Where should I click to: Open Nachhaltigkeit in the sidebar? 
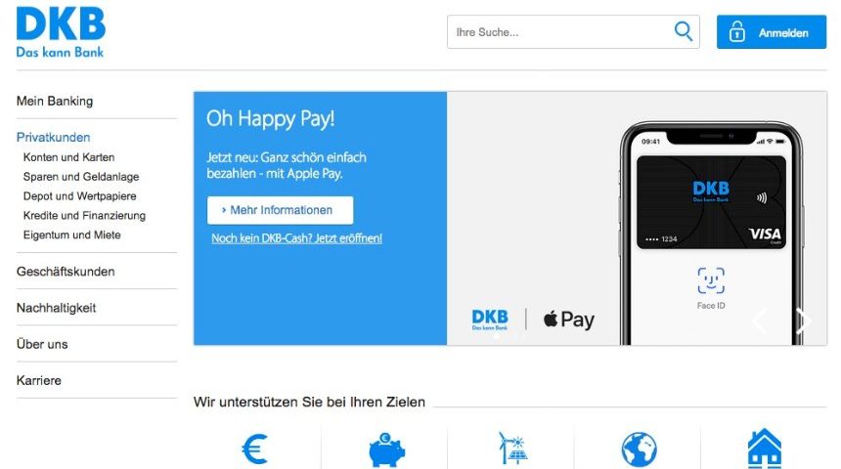57,308
